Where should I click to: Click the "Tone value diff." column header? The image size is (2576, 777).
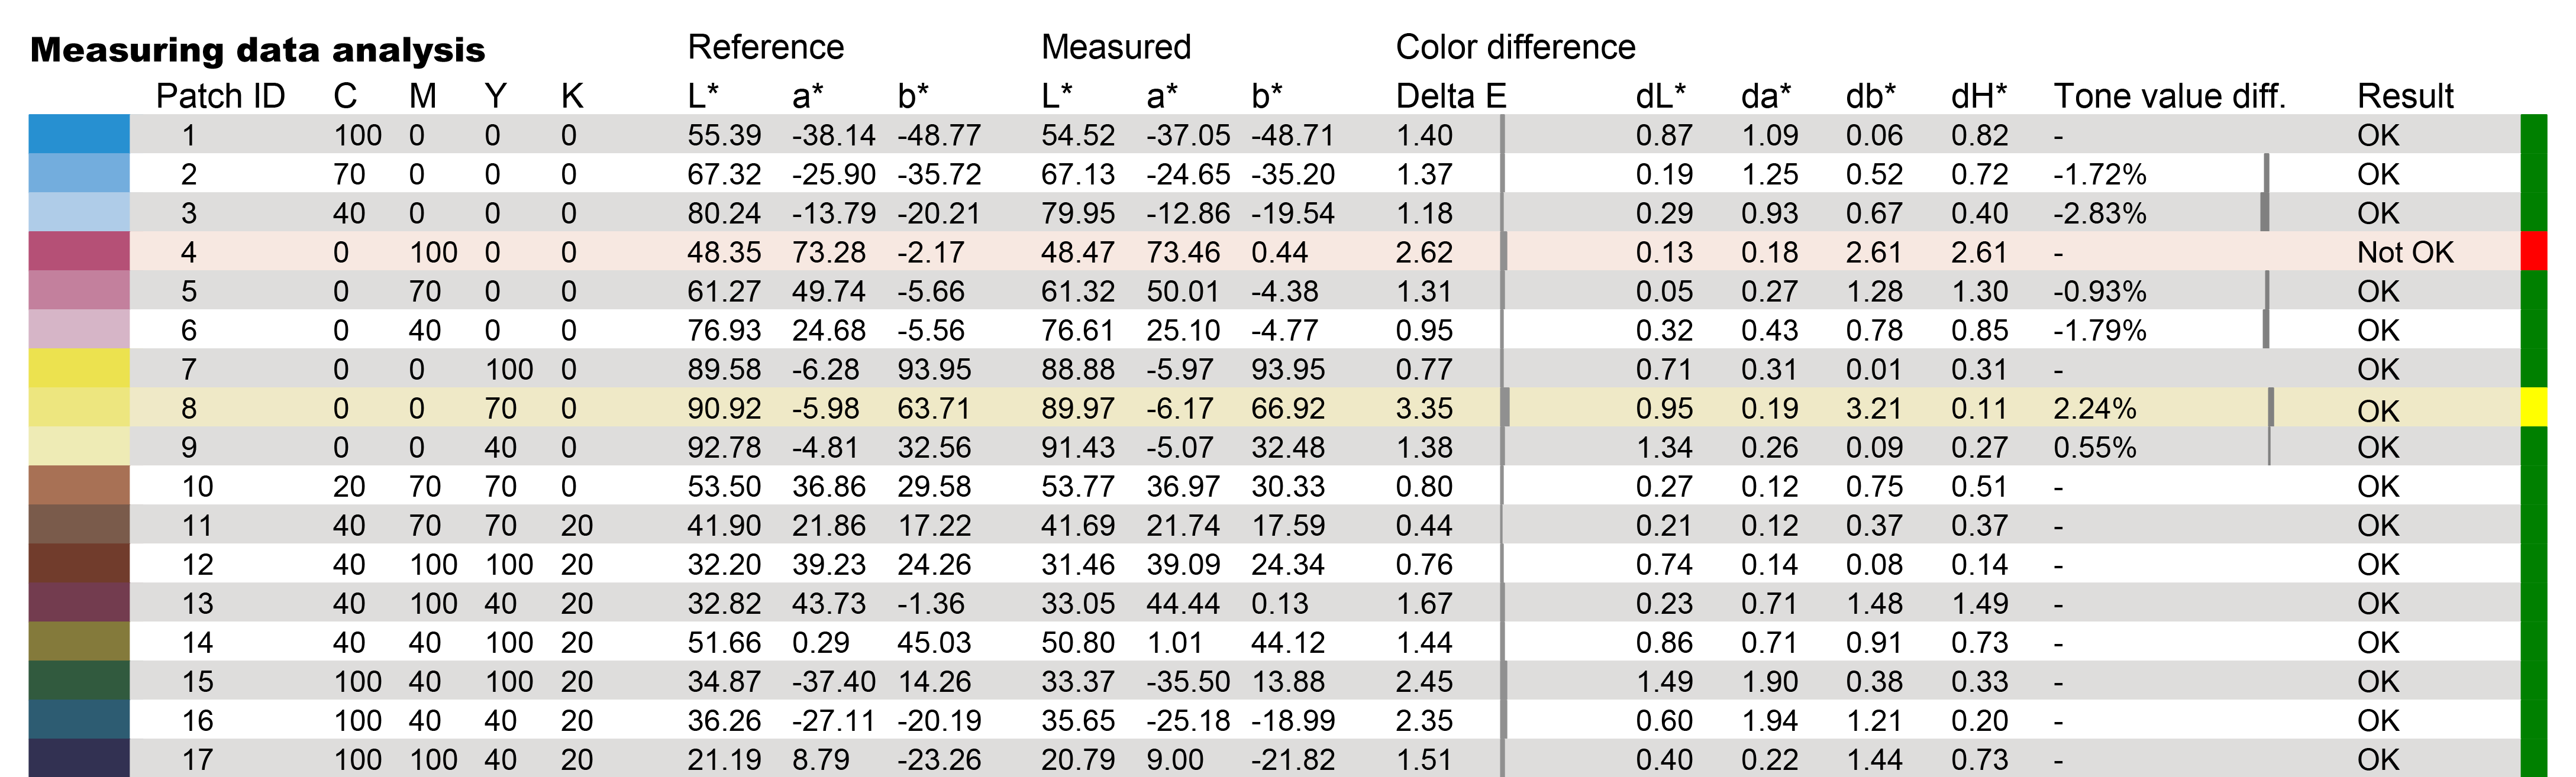(2169, 96)
